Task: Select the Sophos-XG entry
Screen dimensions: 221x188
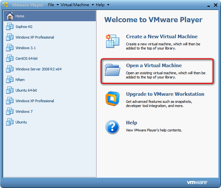Action: pos(50,26)
